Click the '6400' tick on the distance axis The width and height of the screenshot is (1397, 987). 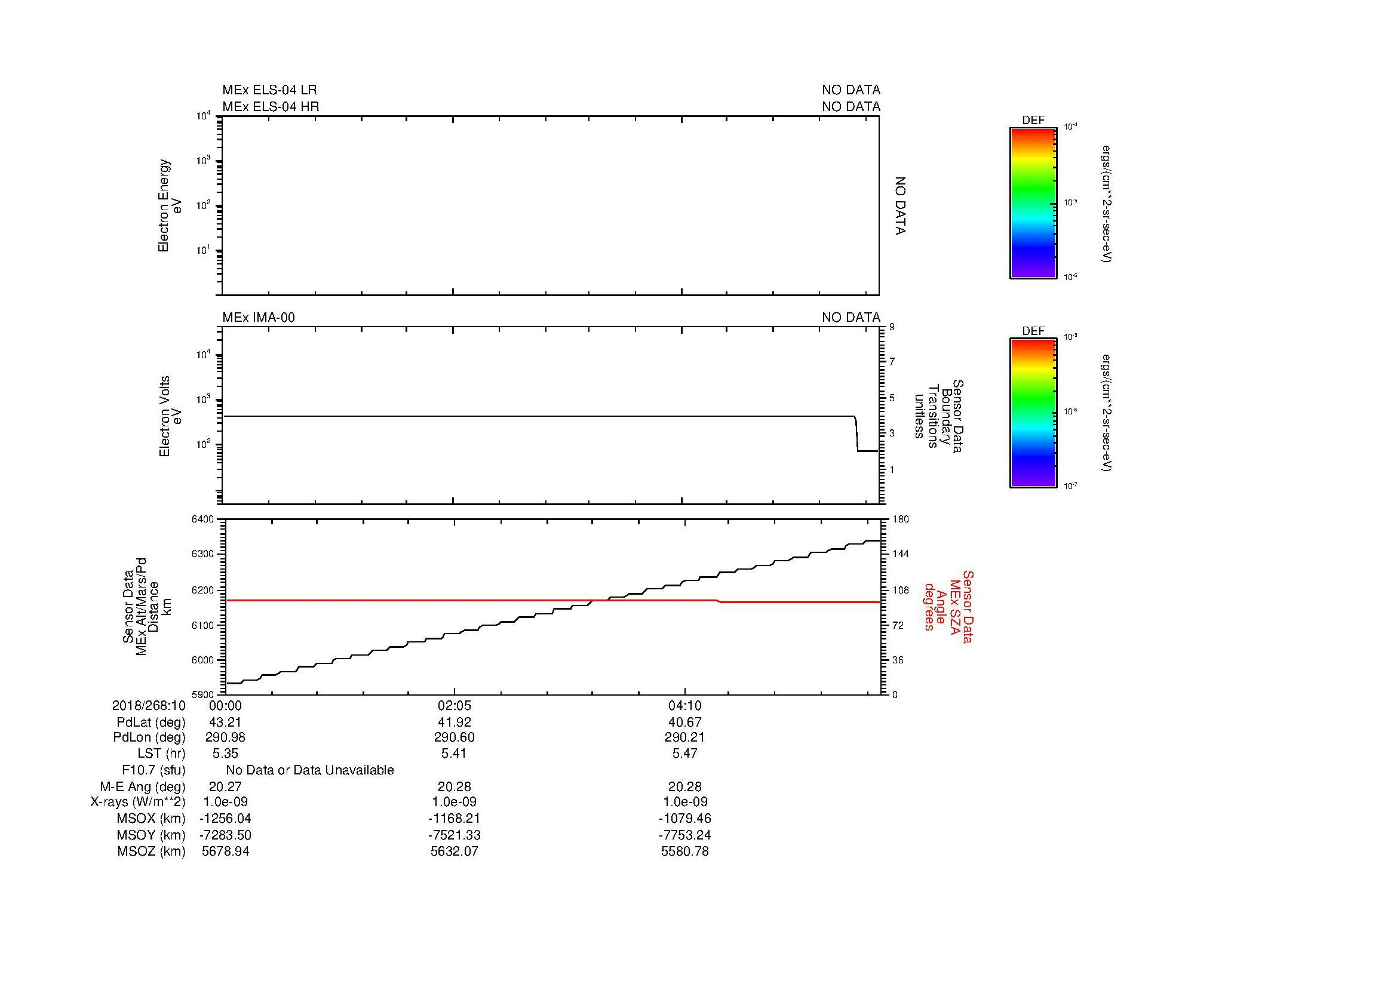[202, 519]
